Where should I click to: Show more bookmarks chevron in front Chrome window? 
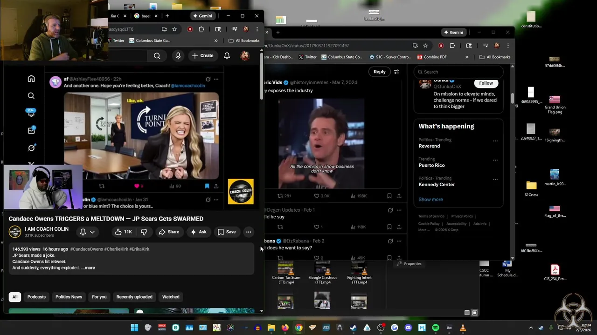[x=216, y=40]
